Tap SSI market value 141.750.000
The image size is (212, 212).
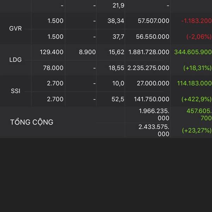(152, 99)
